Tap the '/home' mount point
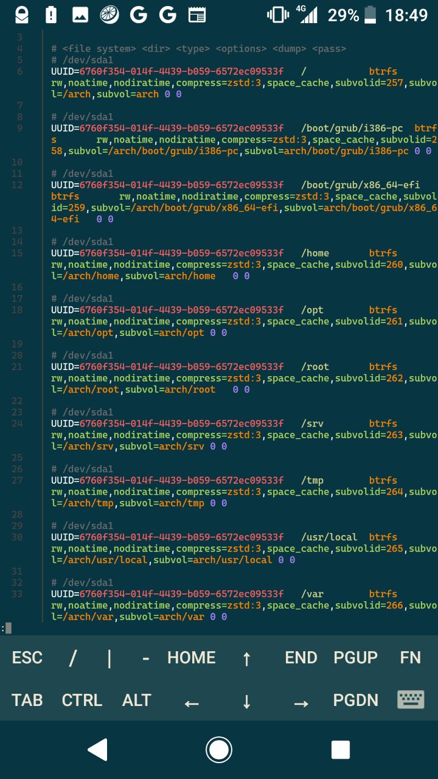 pyautogui.click(x=315, y=253)
